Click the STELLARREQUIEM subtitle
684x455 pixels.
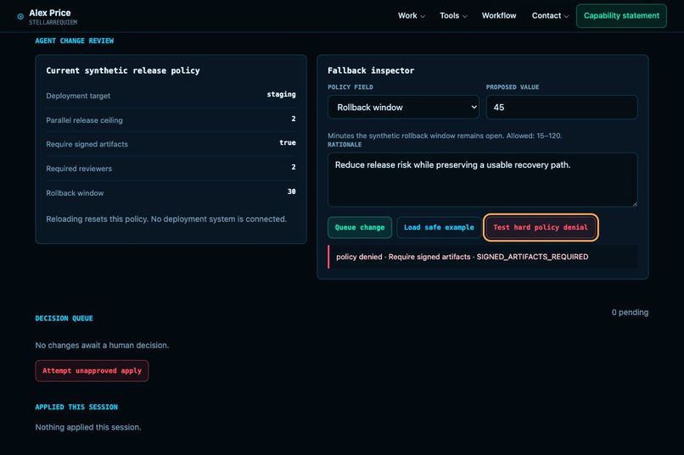53,22
